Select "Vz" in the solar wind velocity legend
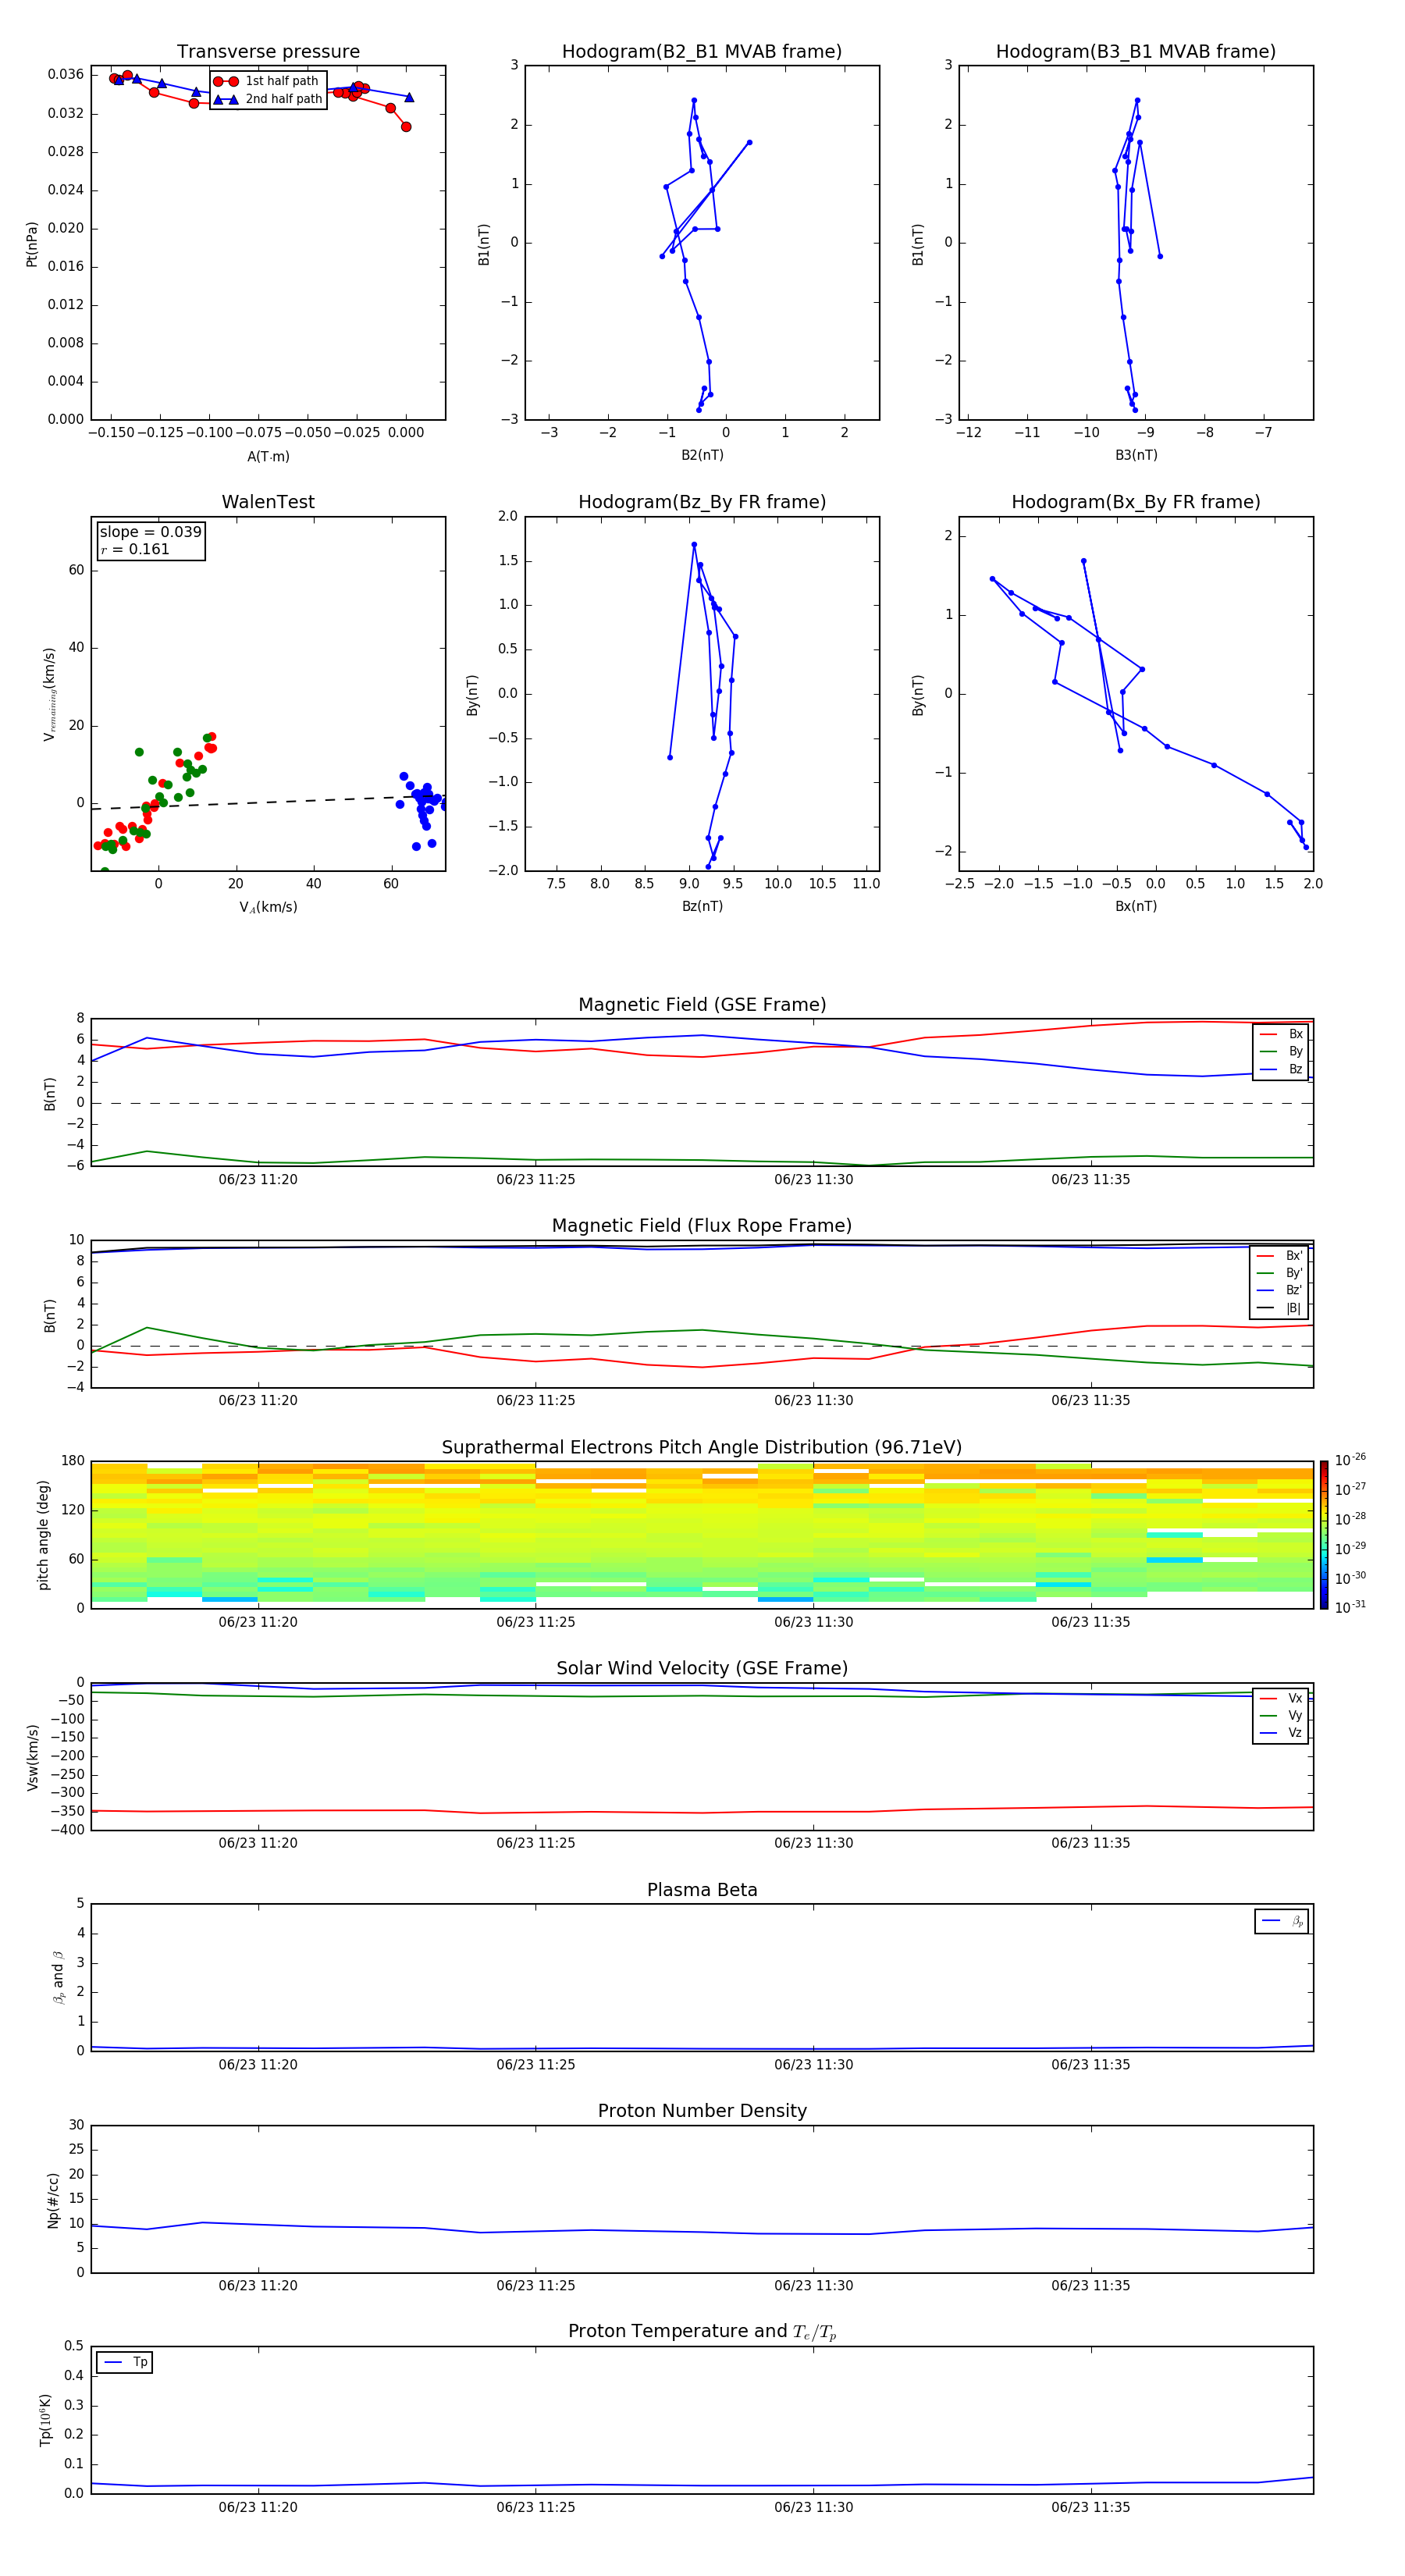 [1281, 1732]
